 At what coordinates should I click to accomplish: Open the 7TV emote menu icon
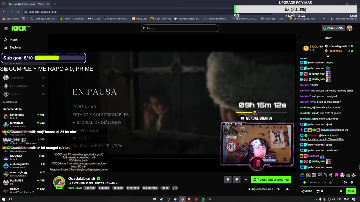point(345,182)
